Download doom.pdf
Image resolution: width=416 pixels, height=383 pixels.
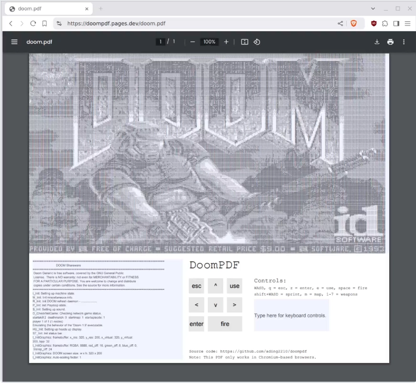(377, 42)
